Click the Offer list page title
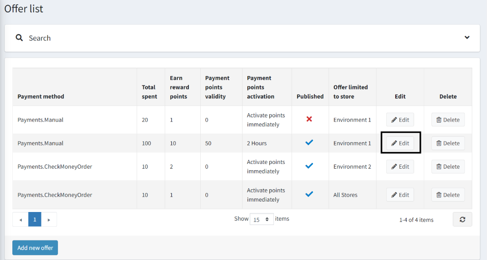The height and width of the screenshot is (260, 487). [x=24, y=9]
